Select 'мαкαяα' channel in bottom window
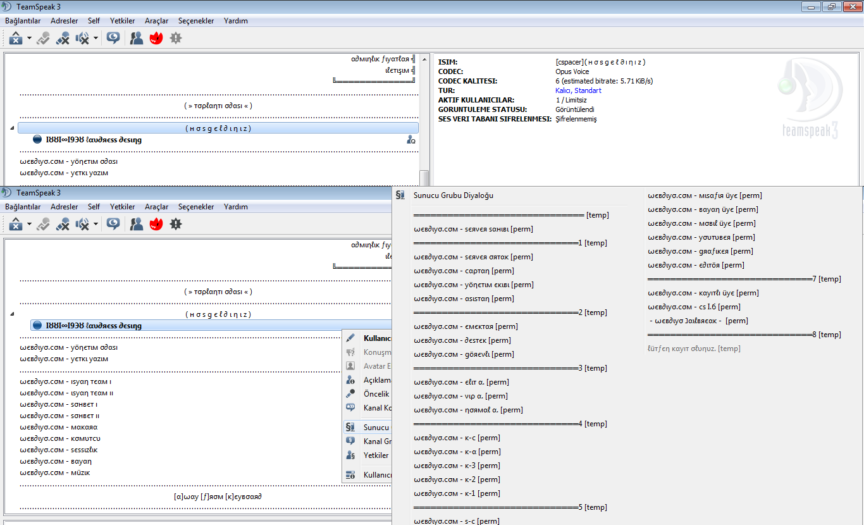 [58, 427]
